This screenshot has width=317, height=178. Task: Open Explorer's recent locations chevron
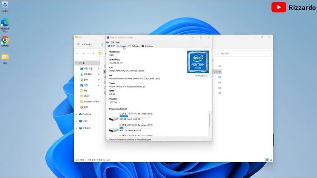pyautogui.click(x=88, y=54)
